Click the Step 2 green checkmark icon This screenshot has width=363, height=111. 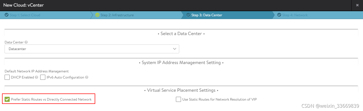97,15
